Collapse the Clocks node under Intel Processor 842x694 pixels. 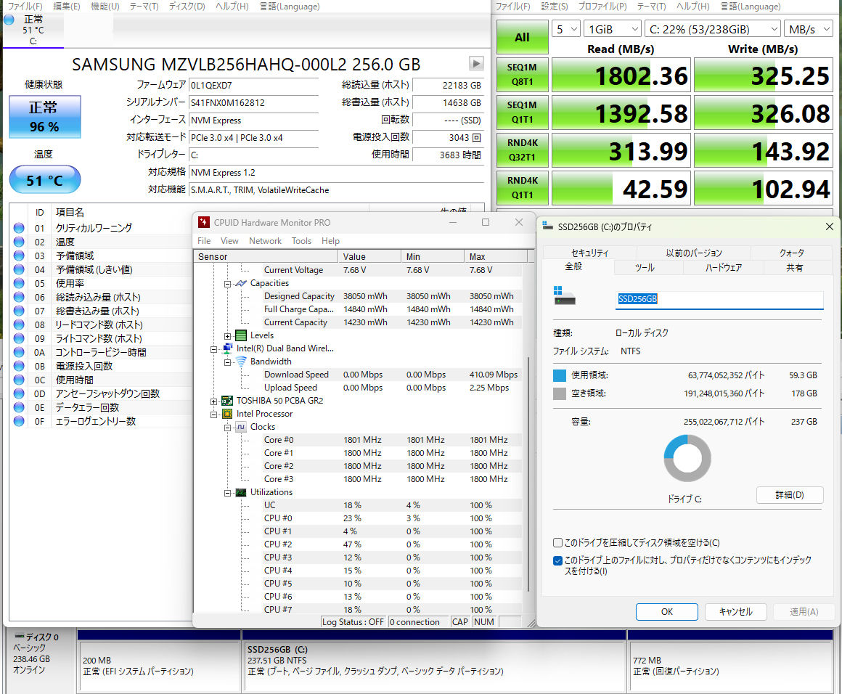point(227,427)
